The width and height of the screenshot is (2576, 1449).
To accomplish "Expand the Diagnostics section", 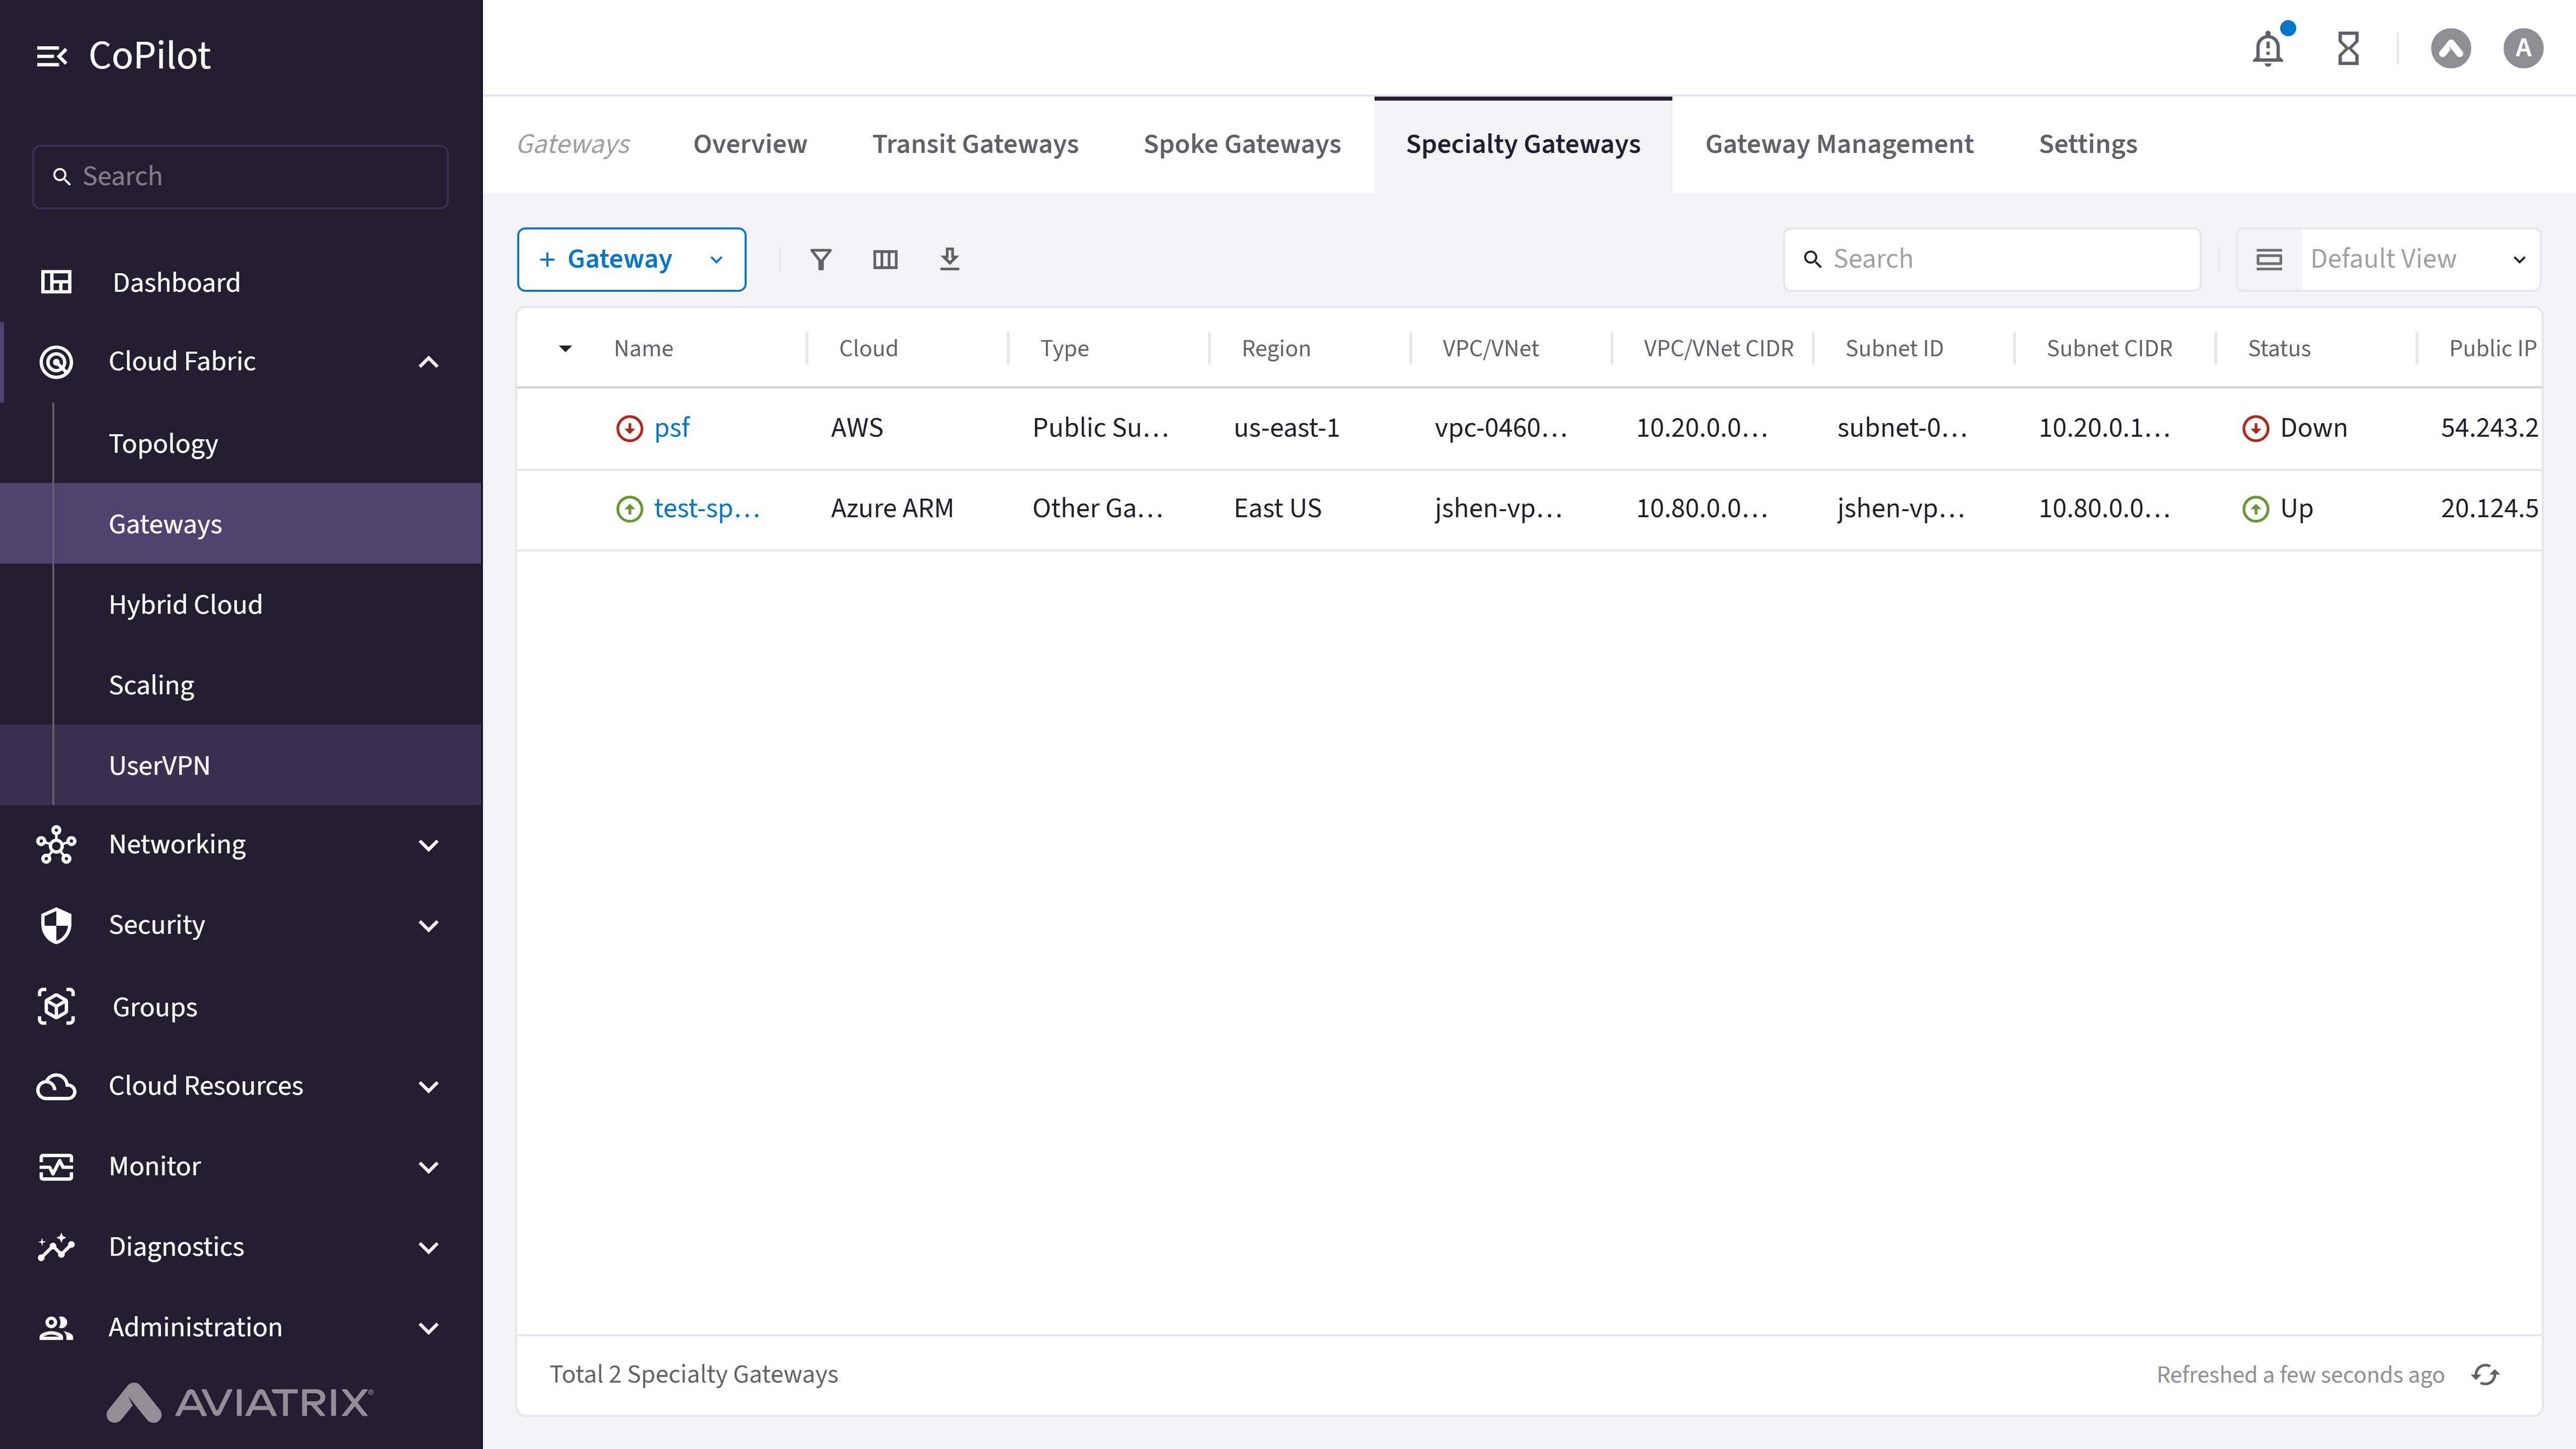I will (x=429, y=1247).
